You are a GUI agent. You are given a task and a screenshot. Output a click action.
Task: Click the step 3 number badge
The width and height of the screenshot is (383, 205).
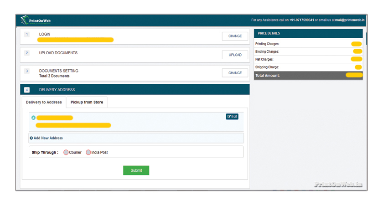coord(26,71)
